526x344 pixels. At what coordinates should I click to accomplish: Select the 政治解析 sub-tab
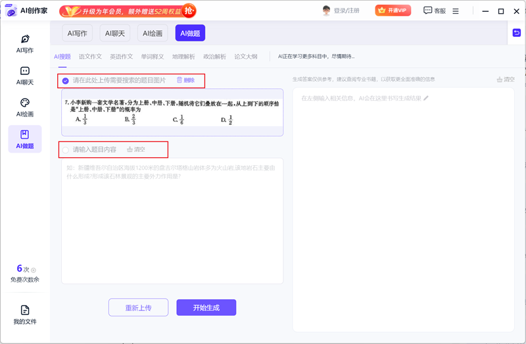(215, 57)
